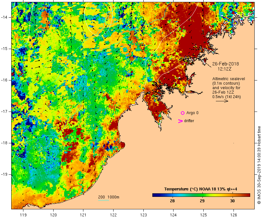Image resolution: width=263 pixels, height=218 pixels.
Task: Click the IMOS copyright timestamp text
Action: [x=259, y=165]
